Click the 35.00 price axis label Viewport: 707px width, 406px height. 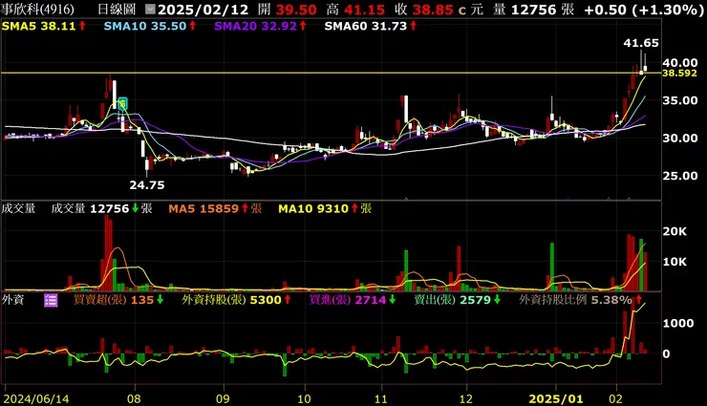[x=680, y=100]
